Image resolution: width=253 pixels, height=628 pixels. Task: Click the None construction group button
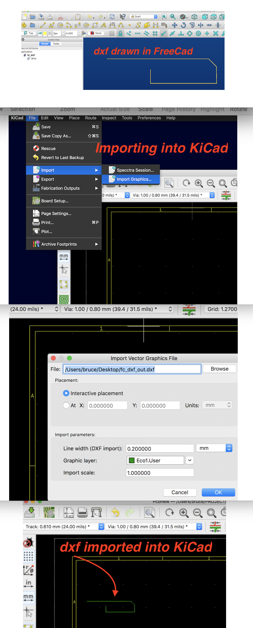(x=96, y=33)
